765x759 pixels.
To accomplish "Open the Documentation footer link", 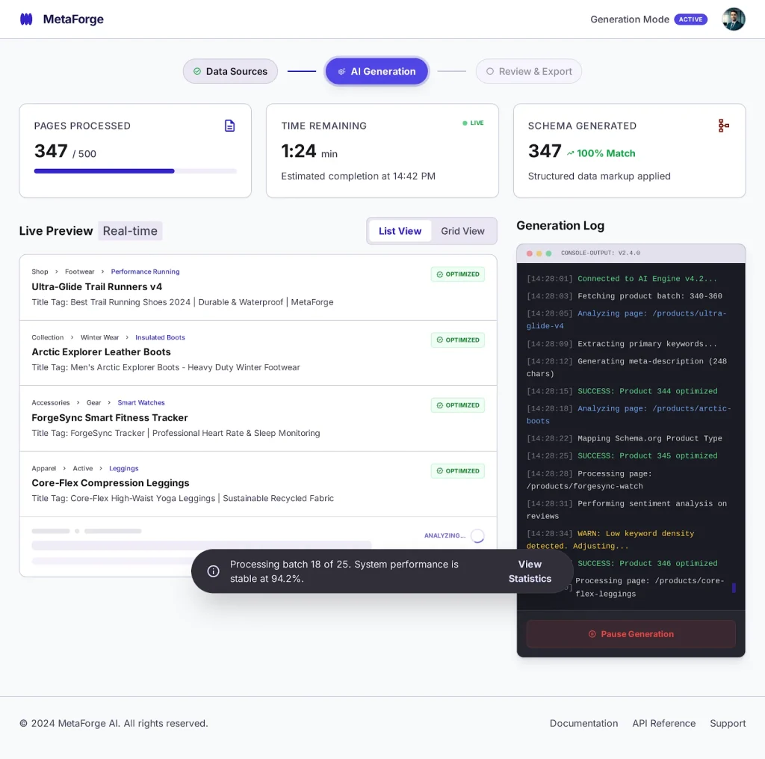I will (x=583, y=723).
